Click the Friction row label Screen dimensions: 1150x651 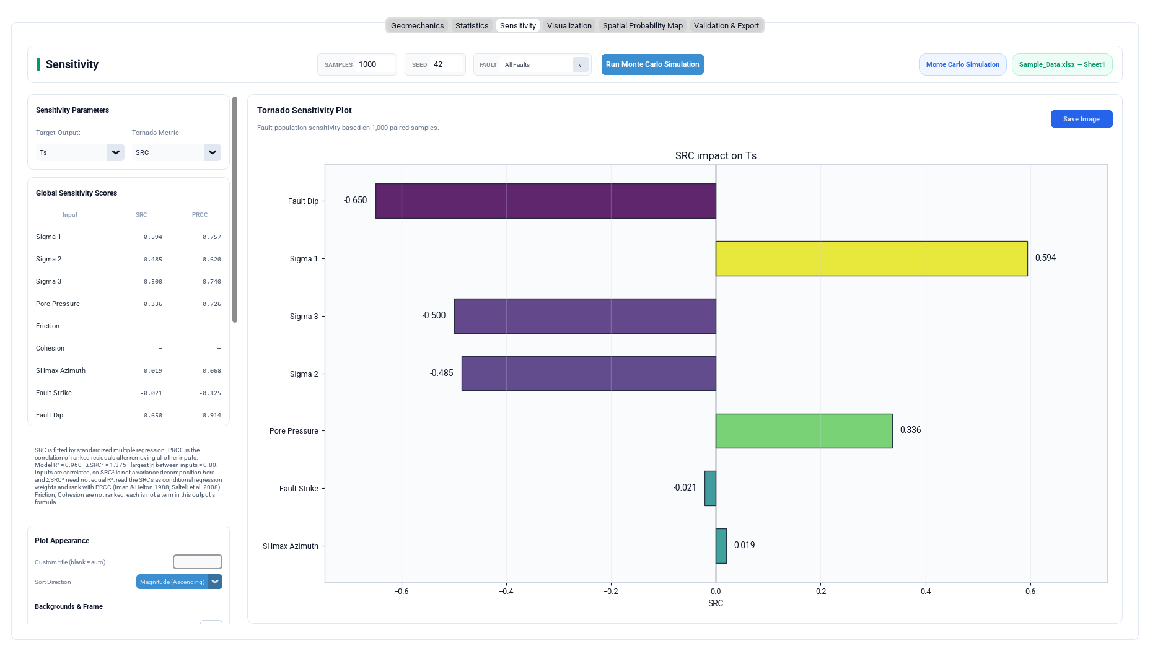pyautogui.click(x=48, y=326)
